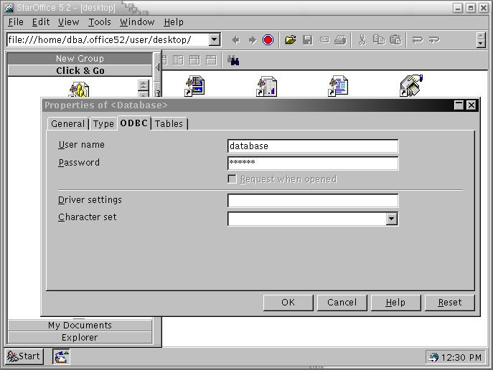Screen dimensions: 493x370
Task: Click the Click & Go group icon
Action: pos(79,90)
